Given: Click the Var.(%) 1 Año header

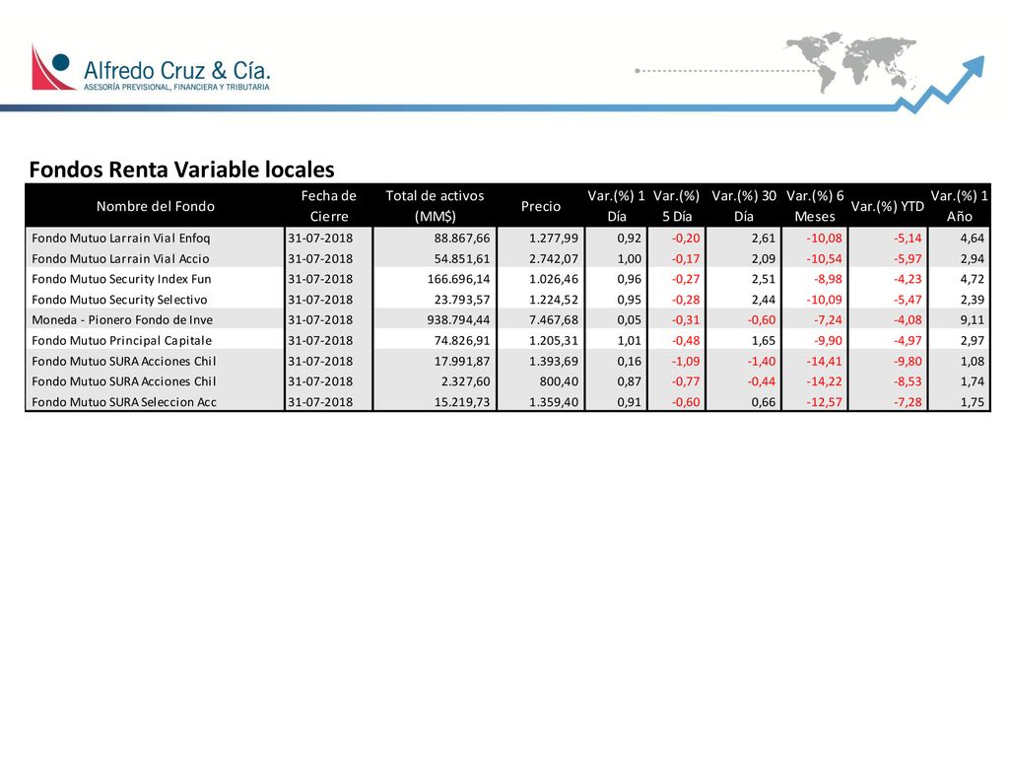Looking at the screenshot, I should coord(959,206).
